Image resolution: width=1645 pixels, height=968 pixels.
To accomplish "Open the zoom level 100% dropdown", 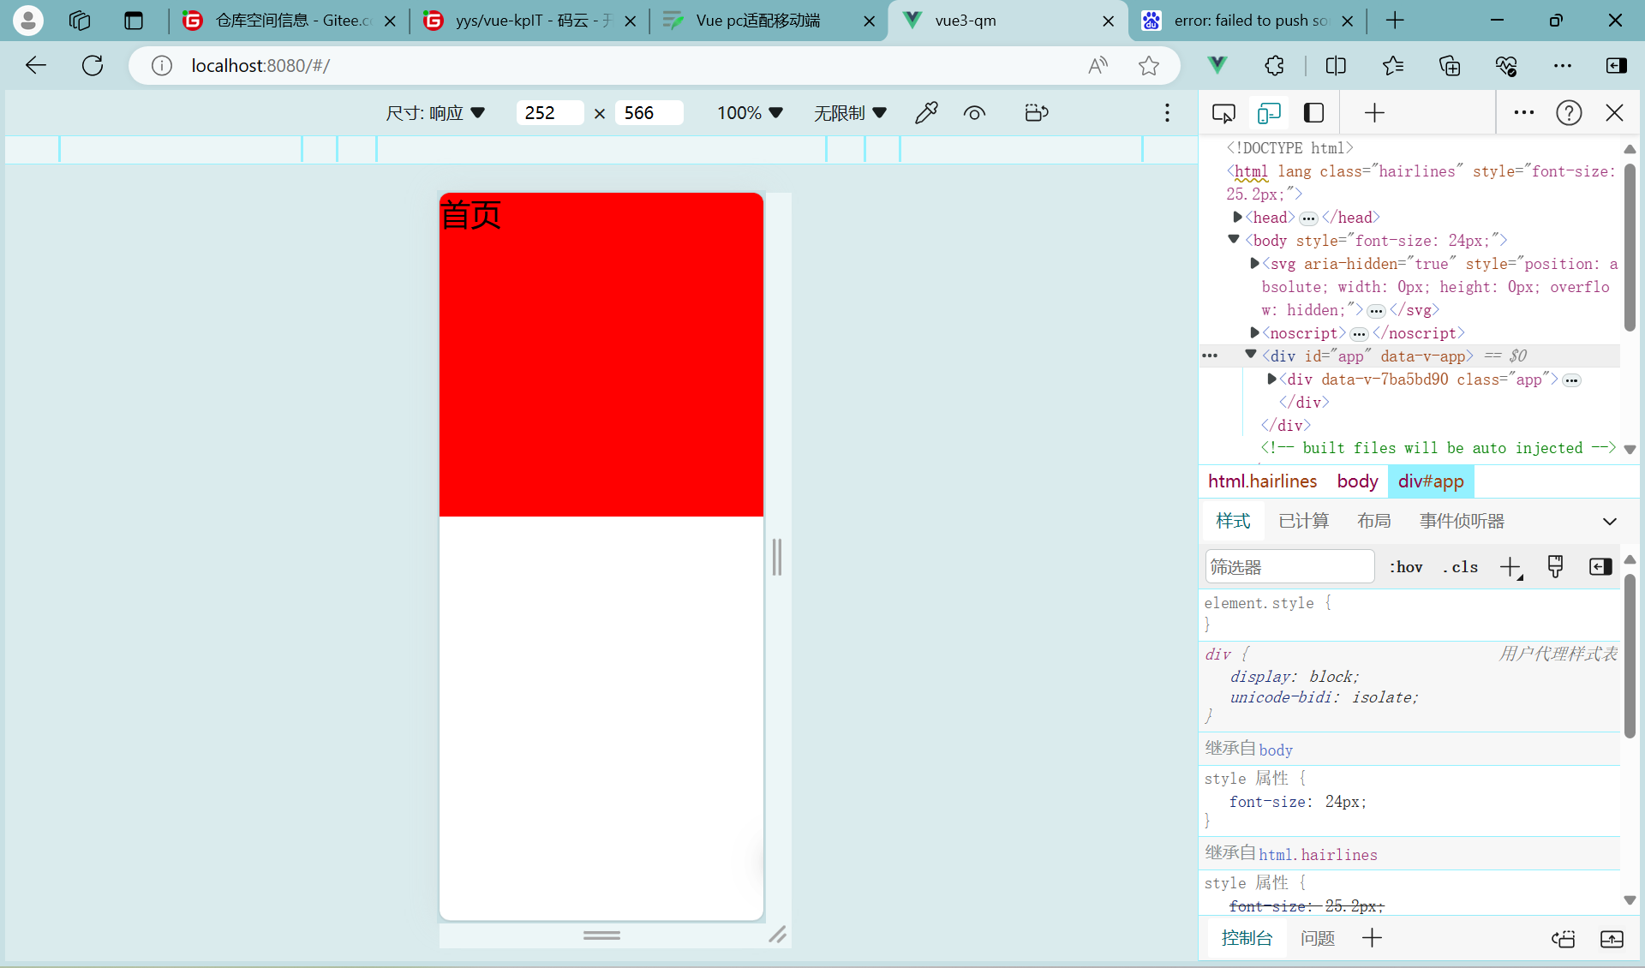I will coord(749,112).
